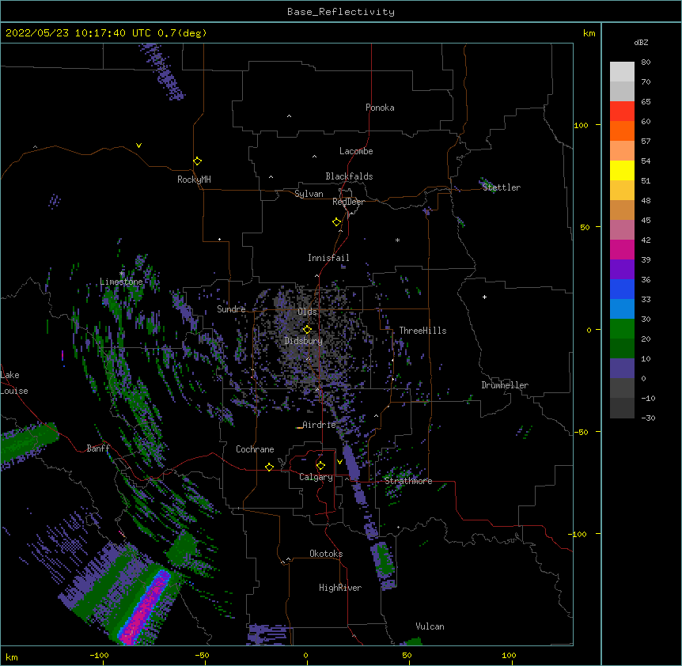Click the slate purple 10 dBZ legend band
The image size is (682, 666).
(622, 369)
